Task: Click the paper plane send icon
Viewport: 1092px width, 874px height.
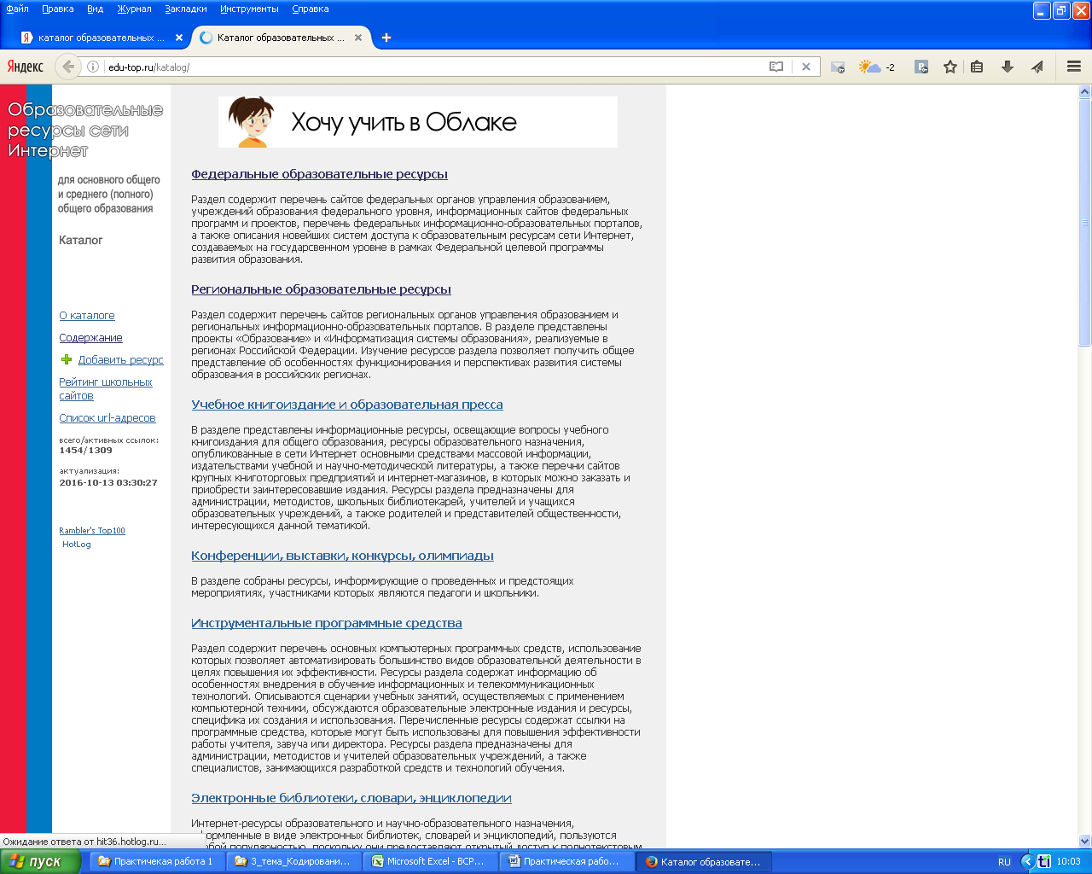Action: point(1037,67)
